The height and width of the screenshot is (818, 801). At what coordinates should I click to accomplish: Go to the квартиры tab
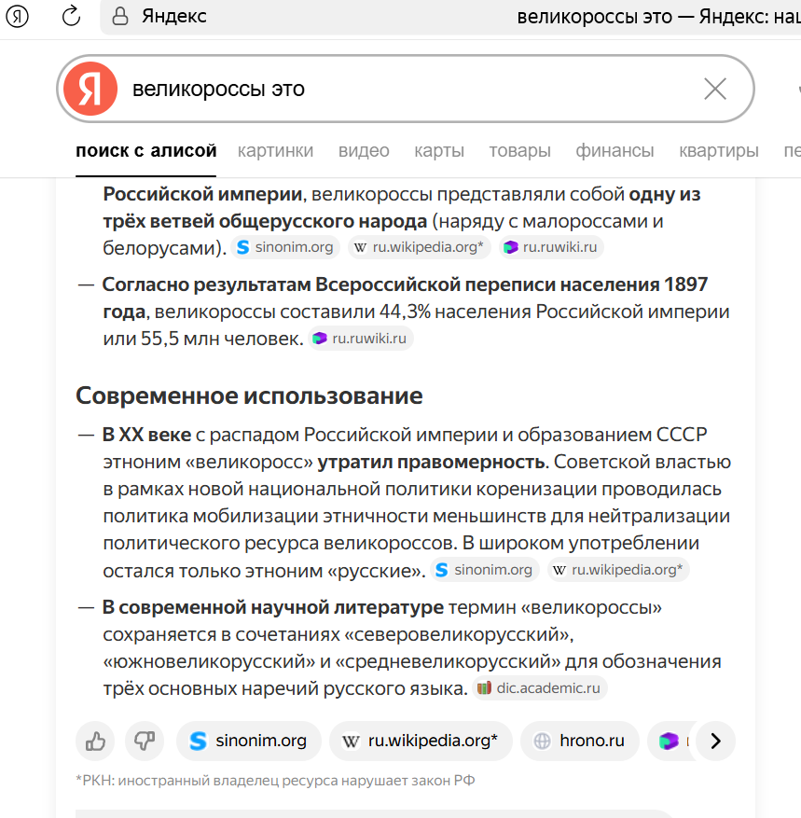pyautogui.click(x=718, y=150)
